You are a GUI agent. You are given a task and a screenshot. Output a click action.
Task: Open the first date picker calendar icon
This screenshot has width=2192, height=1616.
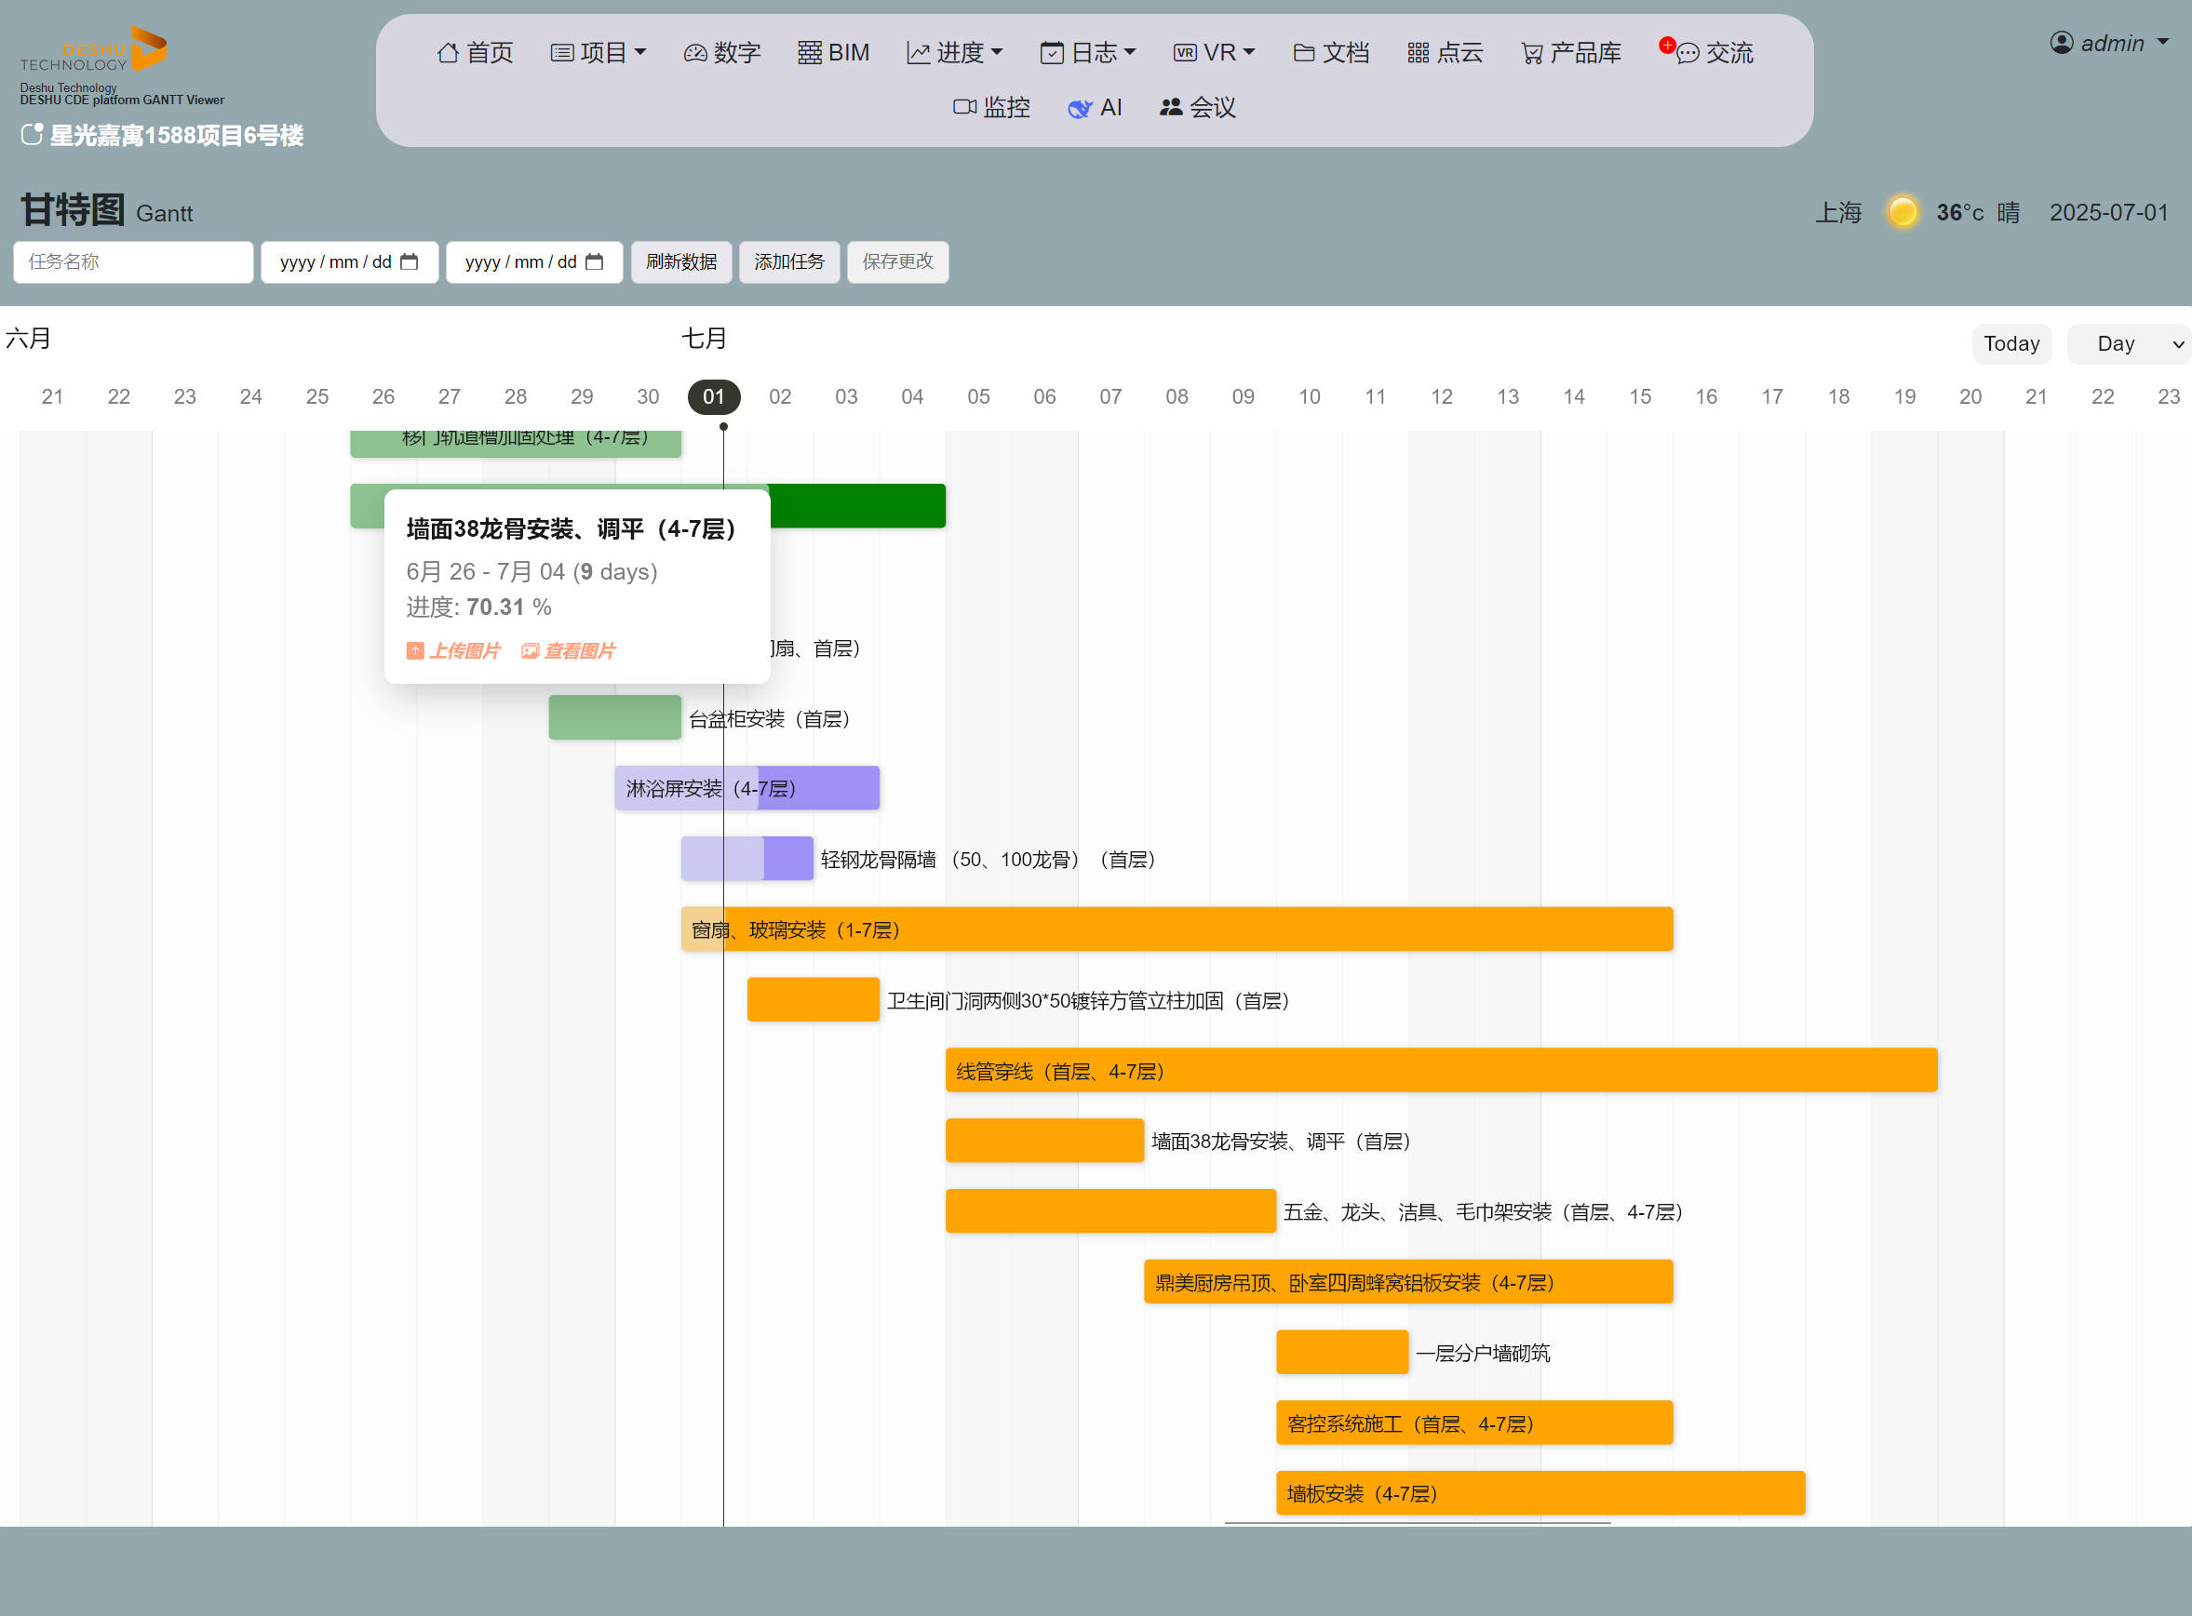(409, 262)
